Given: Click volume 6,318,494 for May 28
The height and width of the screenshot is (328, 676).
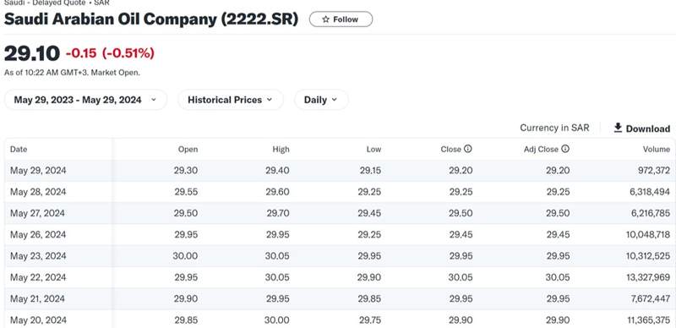Looking at the screenshot, I should pyautogui.click(x=650, y=192).
